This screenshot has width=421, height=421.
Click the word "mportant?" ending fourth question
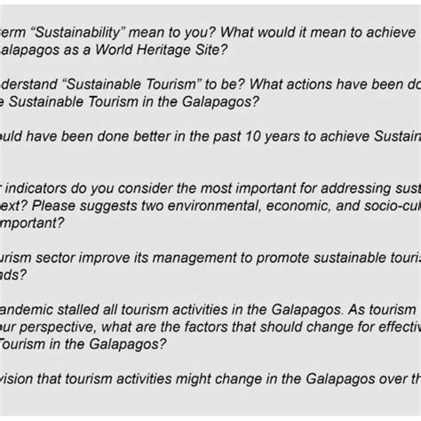(x=32, y=223)
